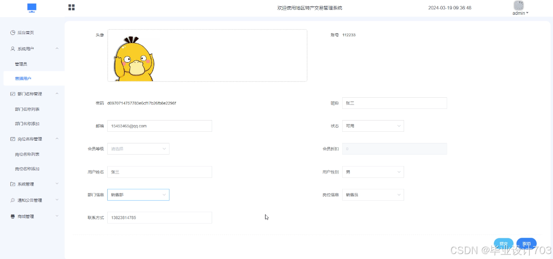Click the folder icon beside 系统管理
The width and height of the screenshot is (553, 259).
[x=13, y=184]
